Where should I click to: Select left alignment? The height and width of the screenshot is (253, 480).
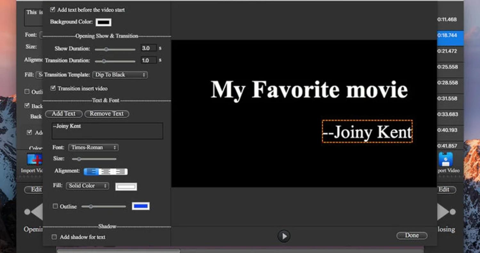91,172
